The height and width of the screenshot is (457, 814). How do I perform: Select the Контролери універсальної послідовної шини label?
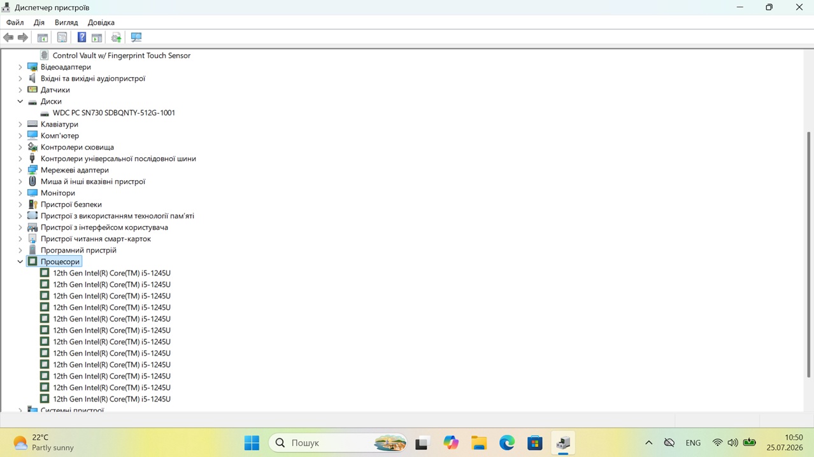pos(118,158)
